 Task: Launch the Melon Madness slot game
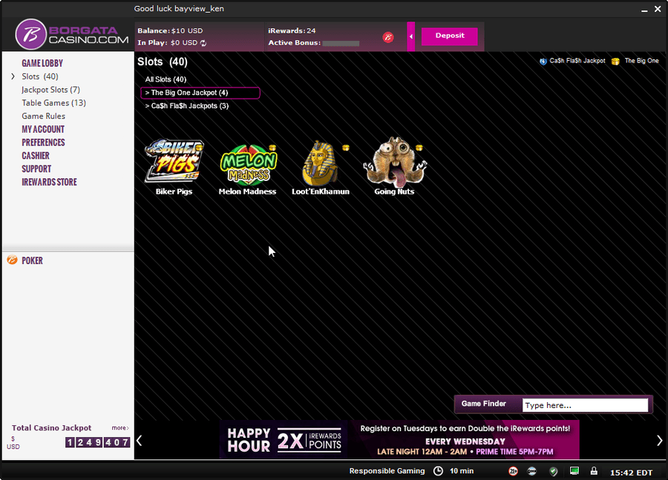(249, 165)
